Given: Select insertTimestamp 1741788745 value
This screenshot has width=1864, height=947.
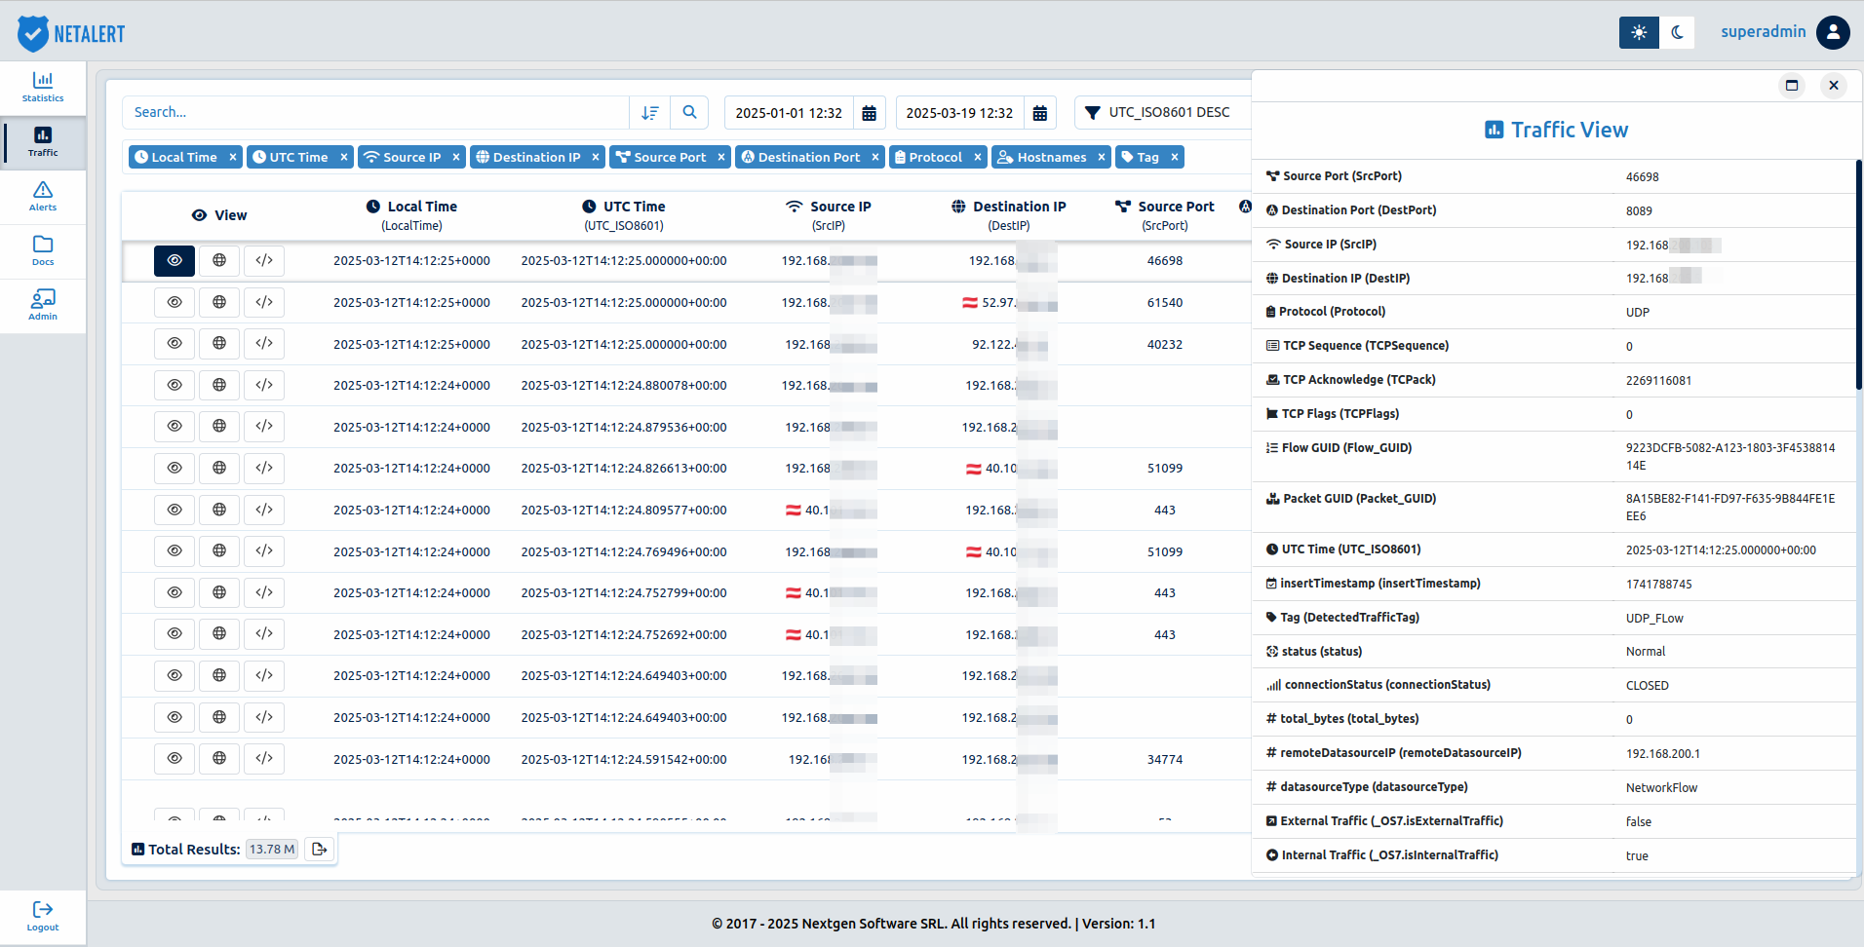Looking at the screenshot, I should 1659,585.
